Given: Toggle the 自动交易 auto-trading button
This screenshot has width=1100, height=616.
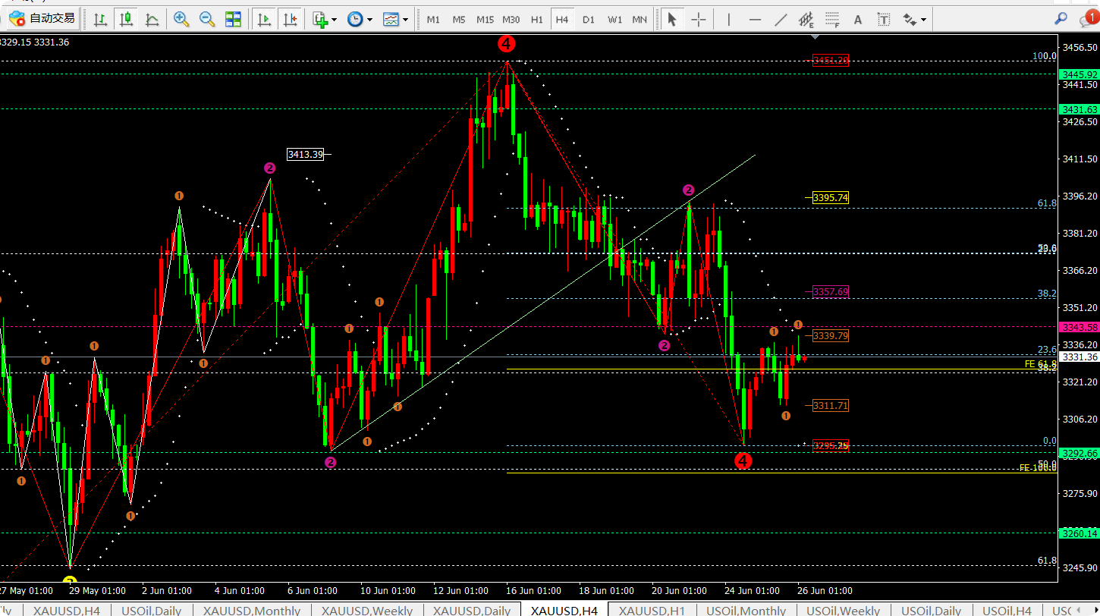Looking at the screenshot, I should (x=42, y=19).
